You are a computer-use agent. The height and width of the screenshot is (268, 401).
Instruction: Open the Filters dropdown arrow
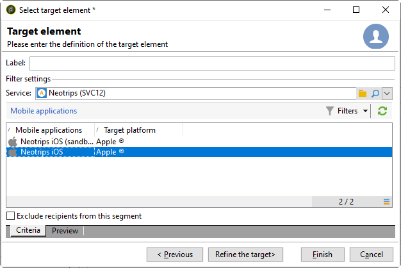(365, 111)
